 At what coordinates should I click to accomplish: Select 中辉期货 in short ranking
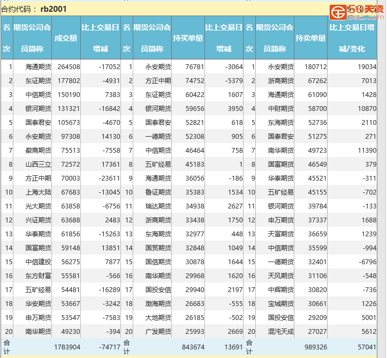[281, 289]
